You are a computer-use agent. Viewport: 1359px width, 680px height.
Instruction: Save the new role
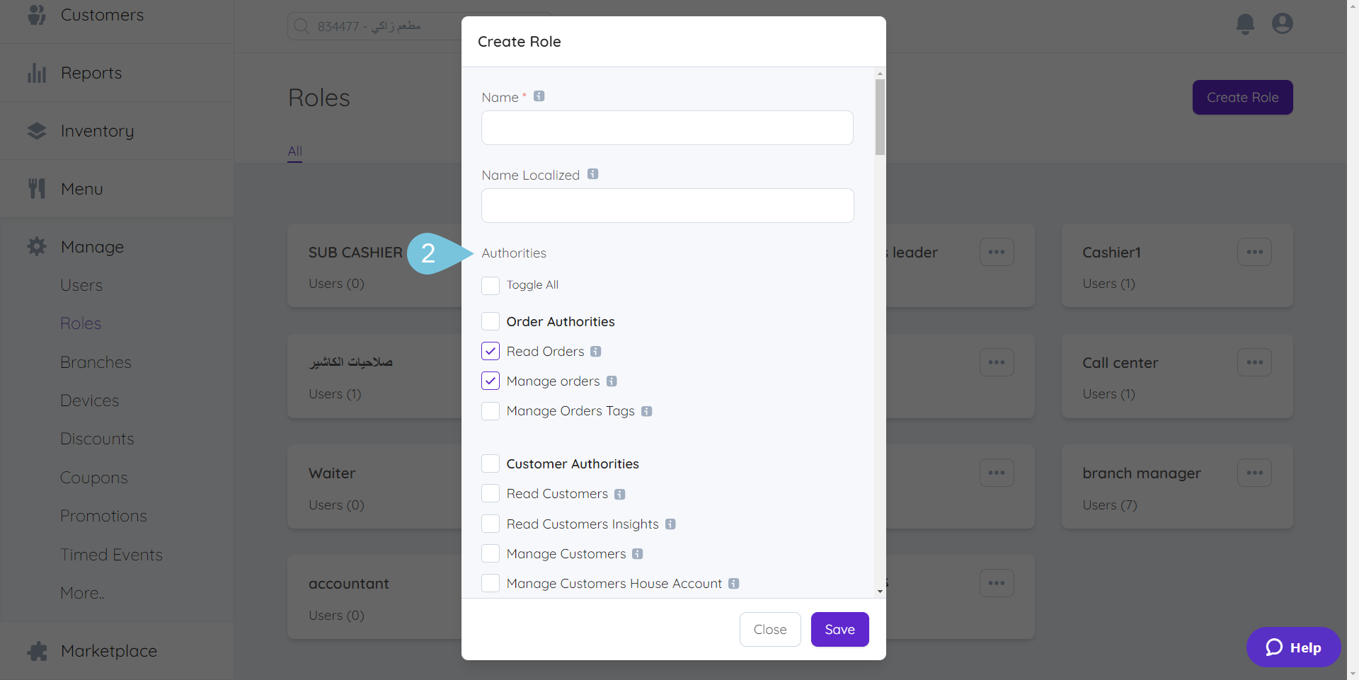pos(839,629)
